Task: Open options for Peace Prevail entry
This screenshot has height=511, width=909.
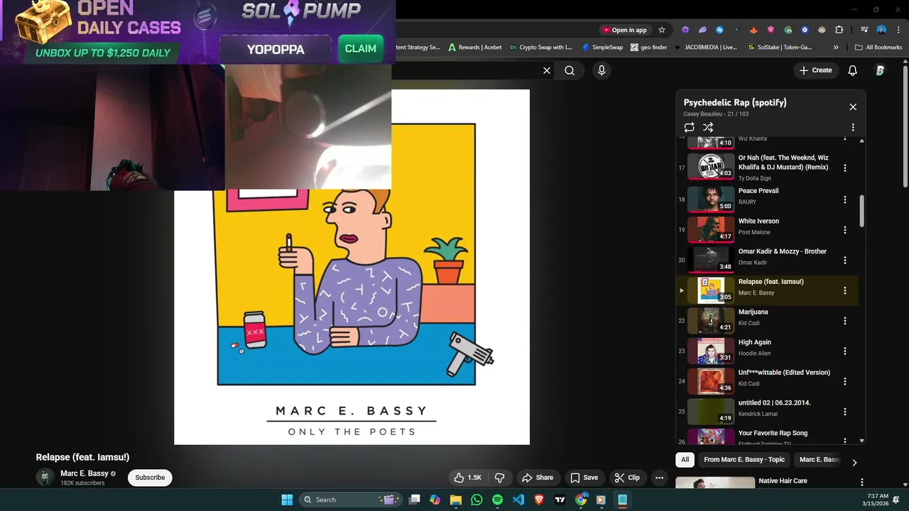Action: 845,199
